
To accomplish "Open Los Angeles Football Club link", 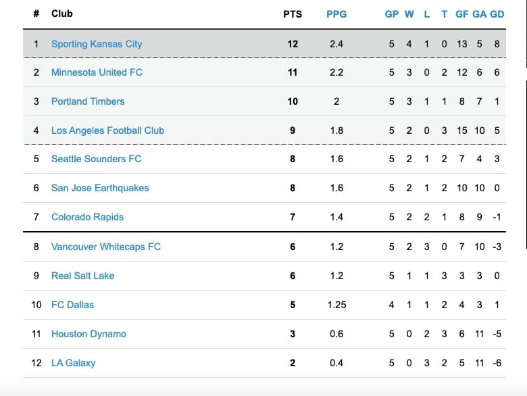I will [x=107, y=130].
